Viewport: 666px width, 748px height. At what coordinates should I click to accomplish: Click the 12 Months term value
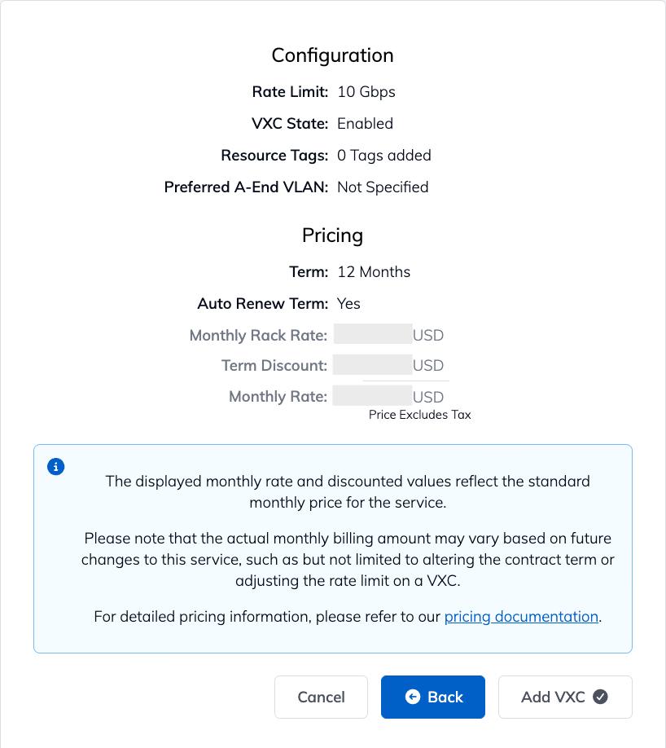[374, 272]
